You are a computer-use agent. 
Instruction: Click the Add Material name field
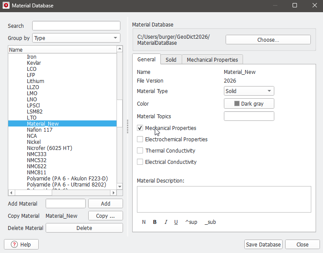click(66, 203)
